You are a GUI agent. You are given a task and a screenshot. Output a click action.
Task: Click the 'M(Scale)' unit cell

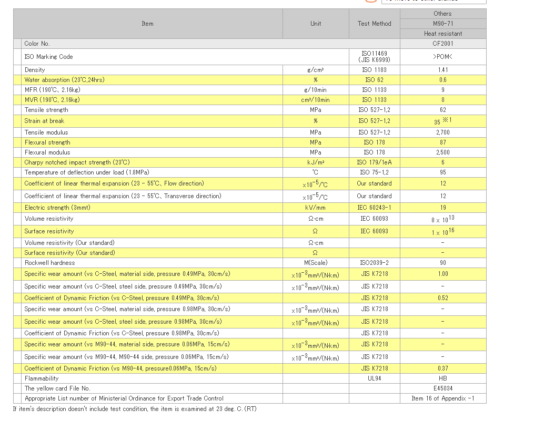316,263
